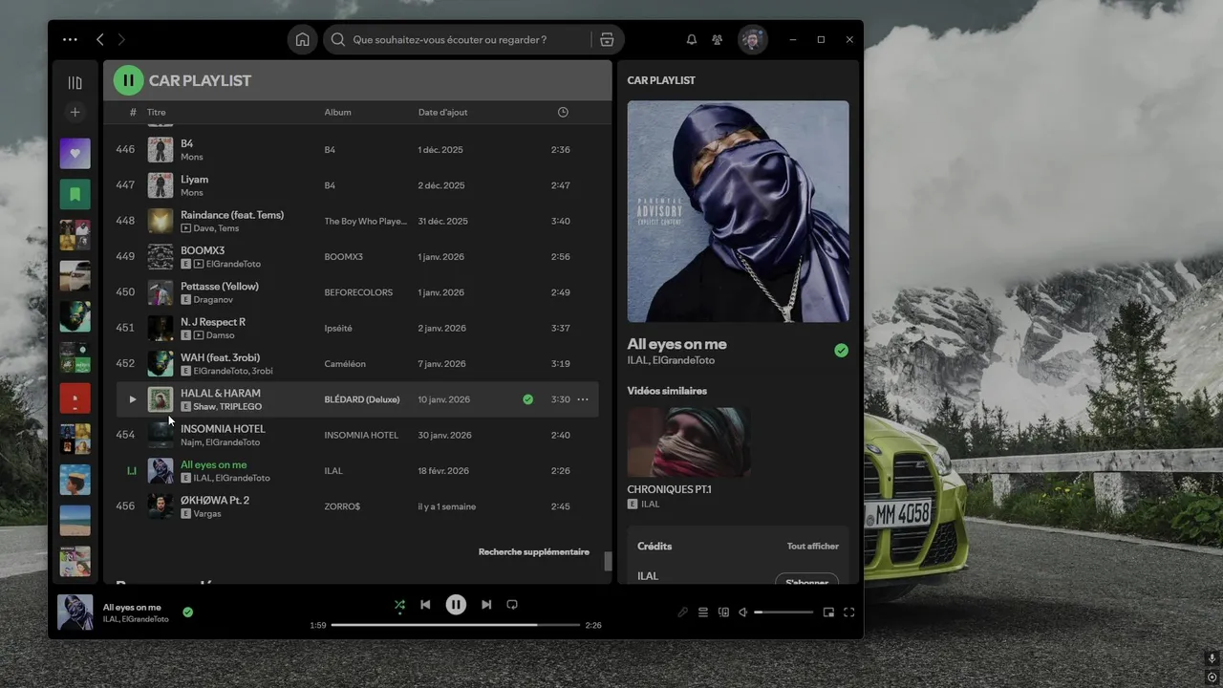Create a playlist with the plus button

tap(75, 113)
